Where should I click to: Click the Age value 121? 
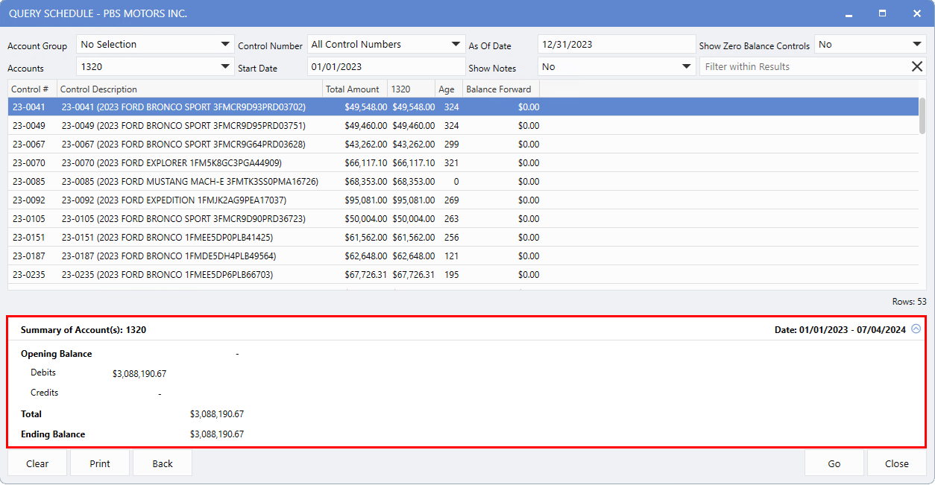(451, 256)
